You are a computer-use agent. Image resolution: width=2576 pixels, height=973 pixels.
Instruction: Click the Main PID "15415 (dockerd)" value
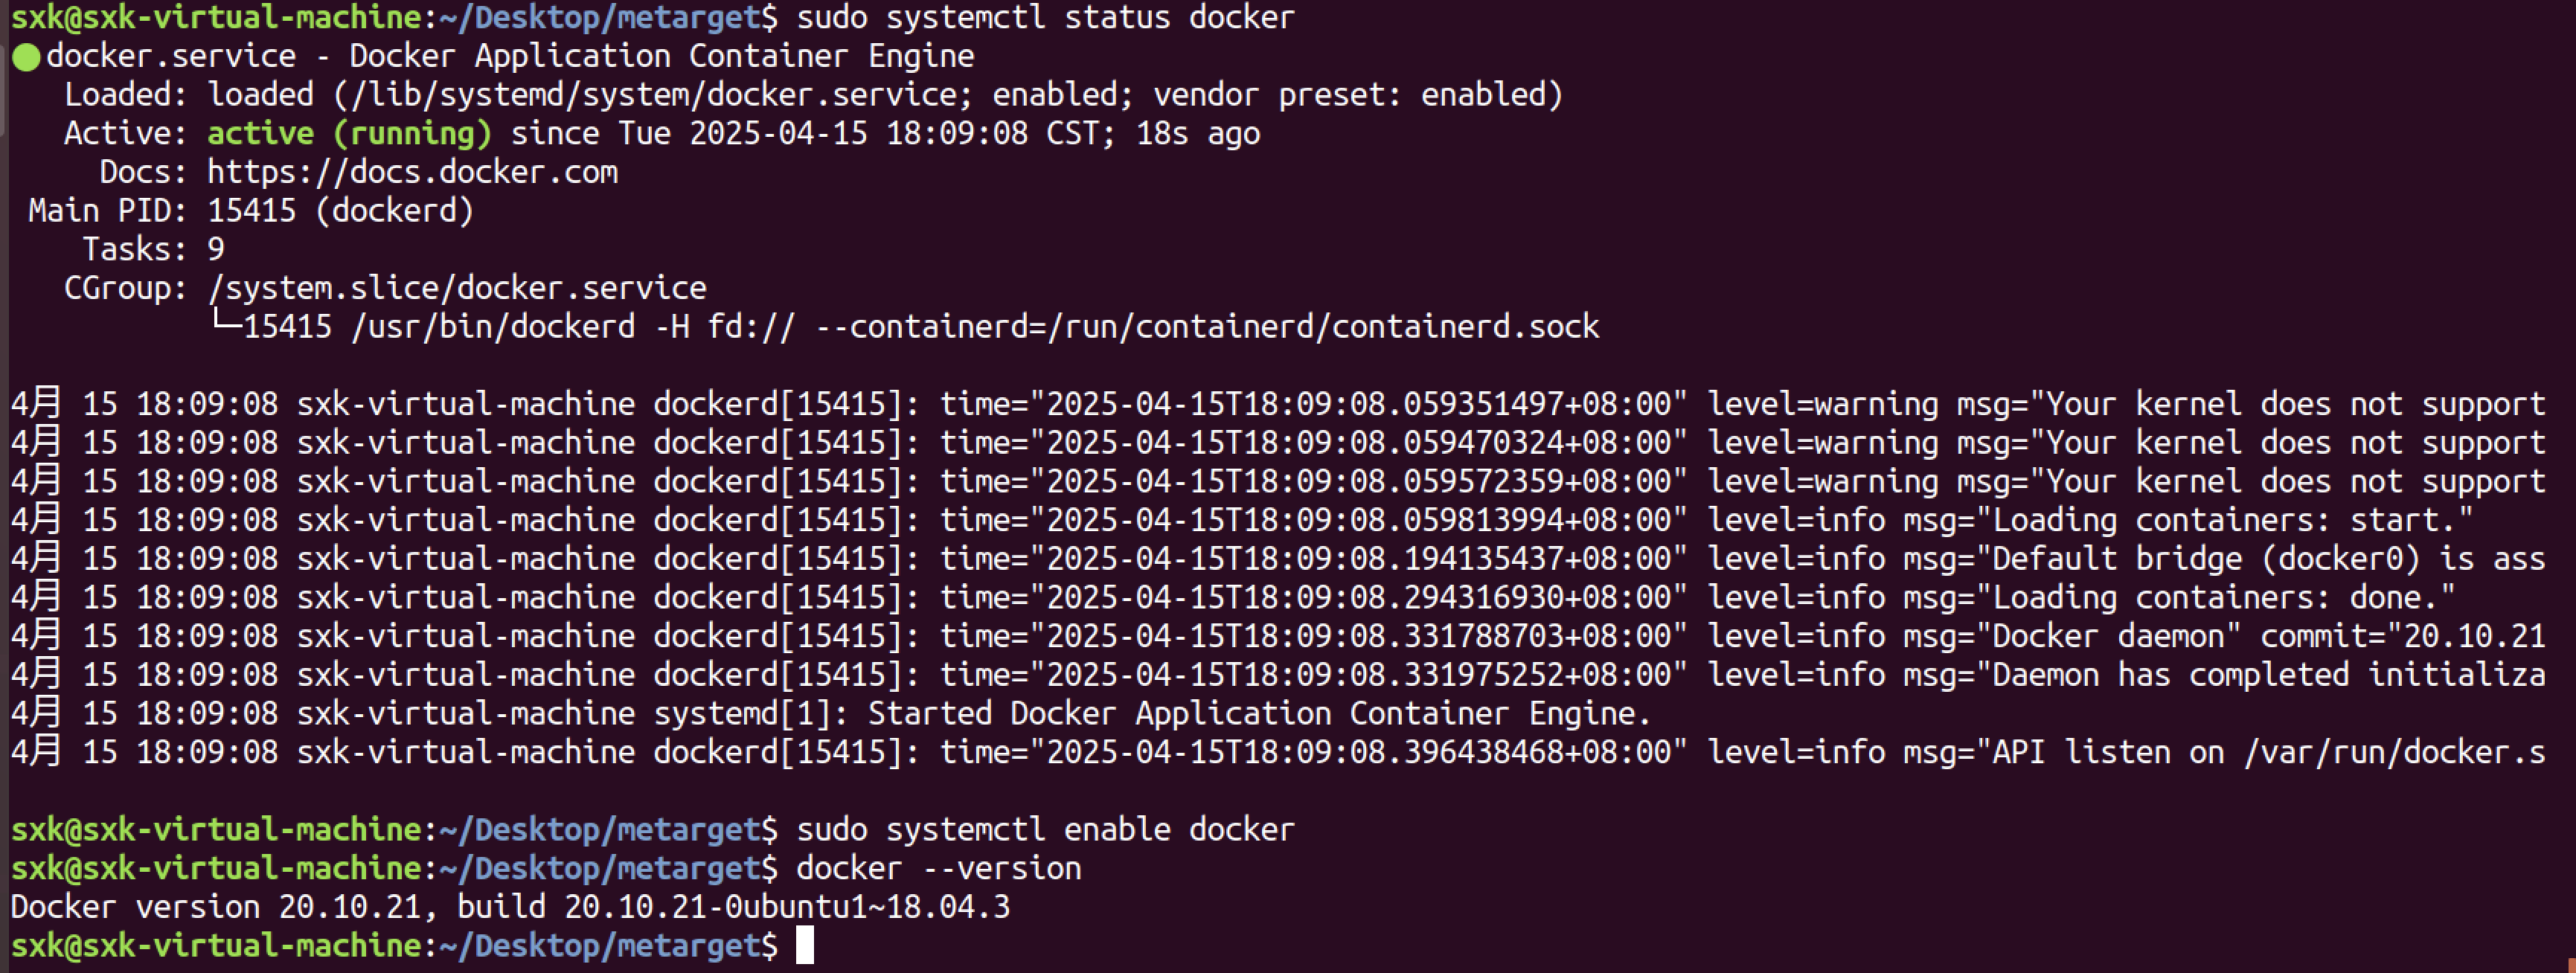click(340, 211)
